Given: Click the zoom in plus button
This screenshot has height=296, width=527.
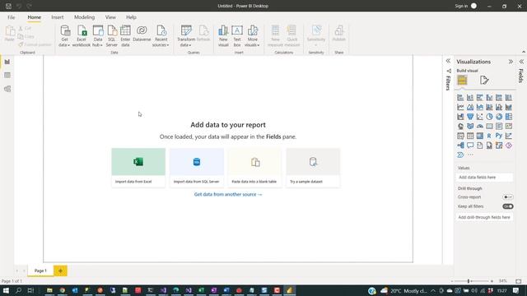Looking at the screenshot, I should (x=492, y=281).
